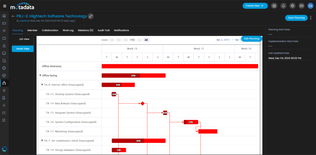
Task: Click the System Configuration 20% bar
Action: click(191, 122)
